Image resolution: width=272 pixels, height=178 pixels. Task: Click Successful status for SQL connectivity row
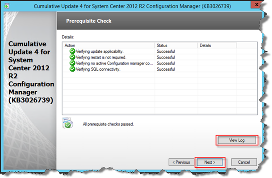pyautogui.click(x=166, y=69)
